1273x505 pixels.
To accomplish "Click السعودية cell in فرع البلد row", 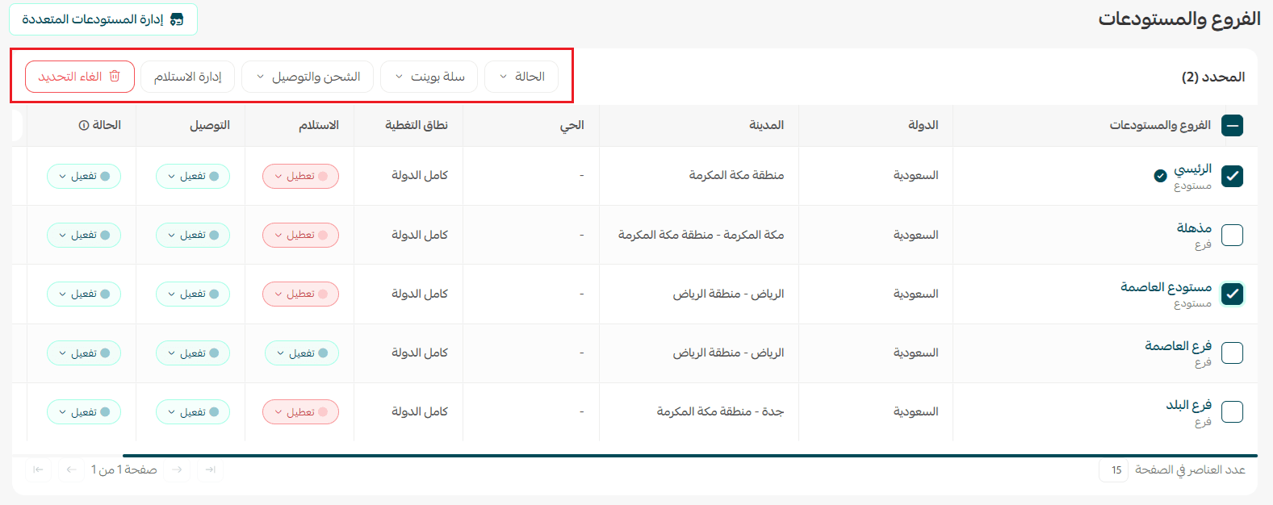I will (x=915, y=411).
